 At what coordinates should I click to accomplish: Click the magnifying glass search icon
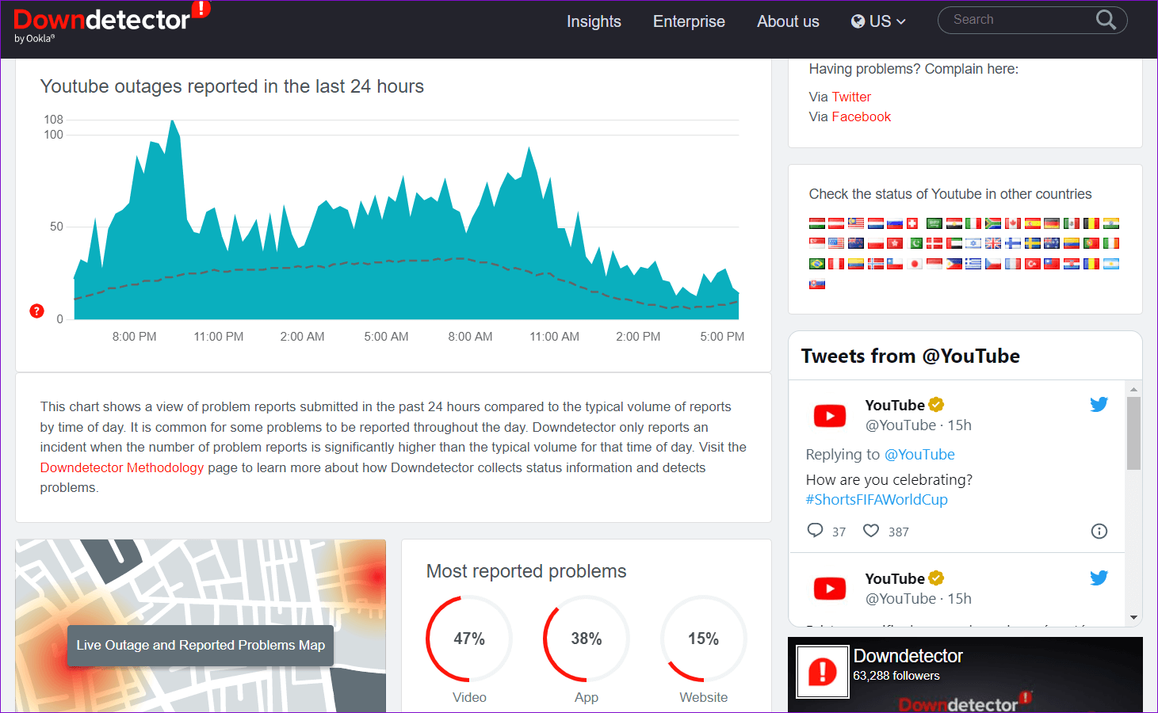pos(1106,20)
